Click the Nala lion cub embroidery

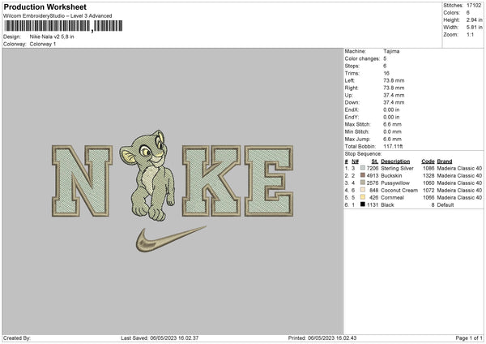pos(148,175)
